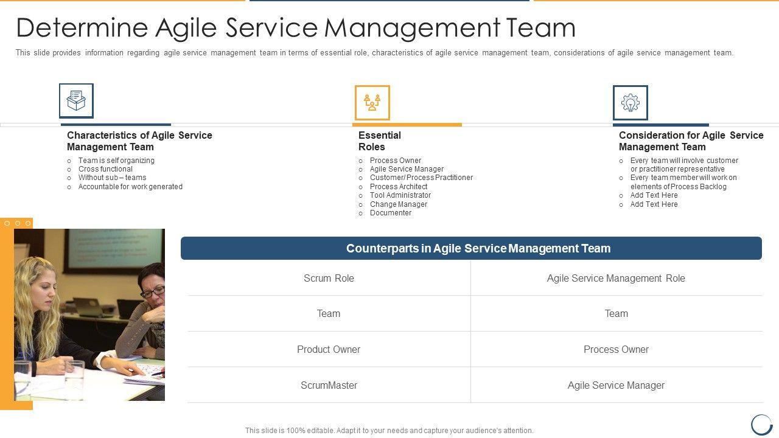Viewport: 779px width, 438px height.
Task: Select the slide title "Determine Agile Service Management Team"
Action: pos(296,28)
